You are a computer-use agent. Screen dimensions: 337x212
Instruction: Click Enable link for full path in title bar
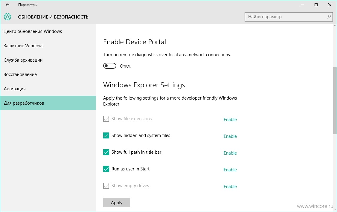230,153
